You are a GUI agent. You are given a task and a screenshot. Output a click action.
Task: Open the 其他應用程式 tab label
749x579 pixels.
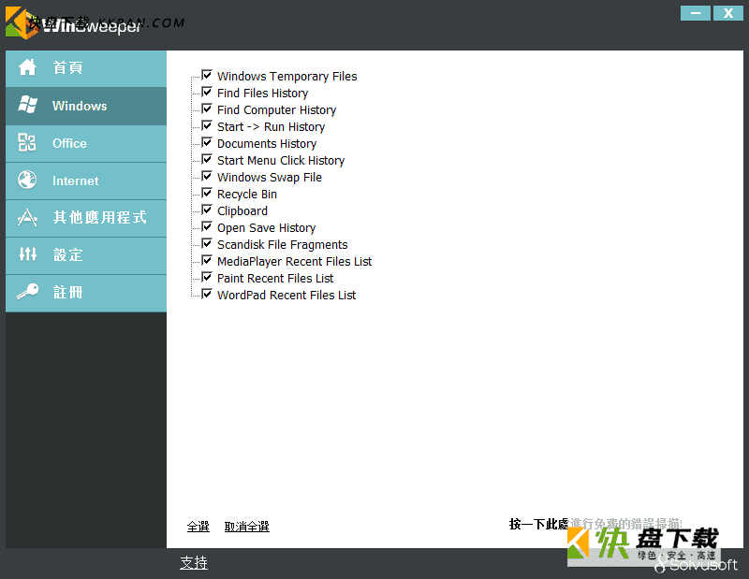click(x=99, y=217)
